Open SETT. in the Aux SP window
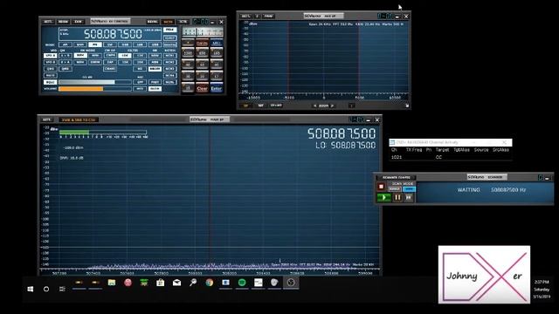This screenshot has height=314, width=559. (245, 16)
